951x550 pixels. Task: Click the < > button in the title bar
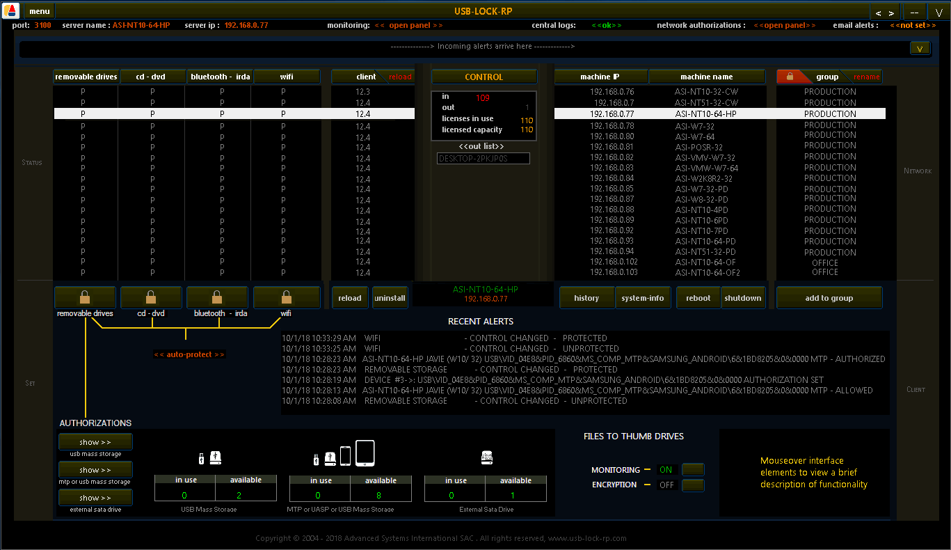click(885, 12)
